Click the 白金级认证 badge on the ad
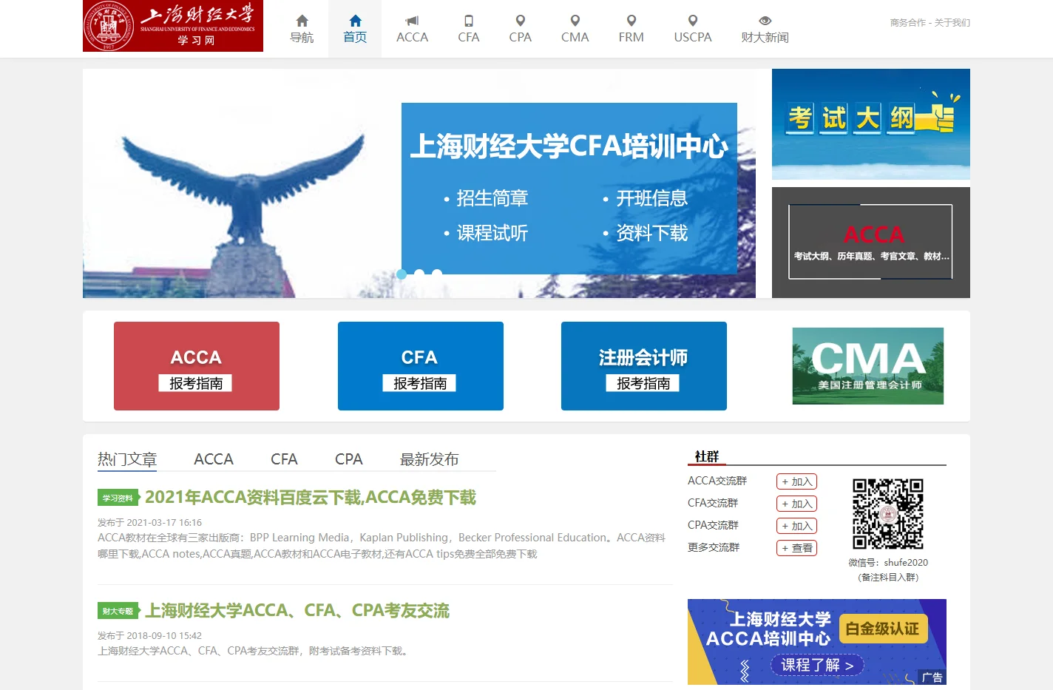The image size is (1053, 690). [883, 629]
